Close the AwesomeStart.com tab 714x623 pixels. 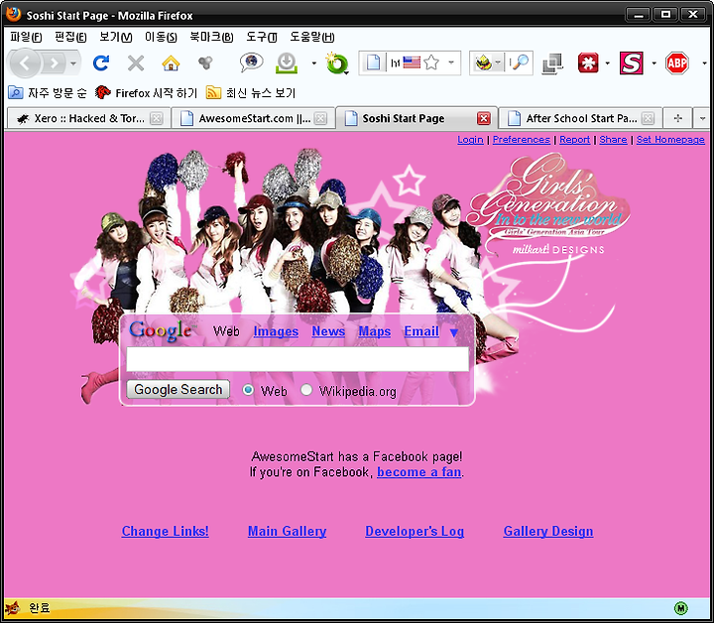click(x=320, y=118)
